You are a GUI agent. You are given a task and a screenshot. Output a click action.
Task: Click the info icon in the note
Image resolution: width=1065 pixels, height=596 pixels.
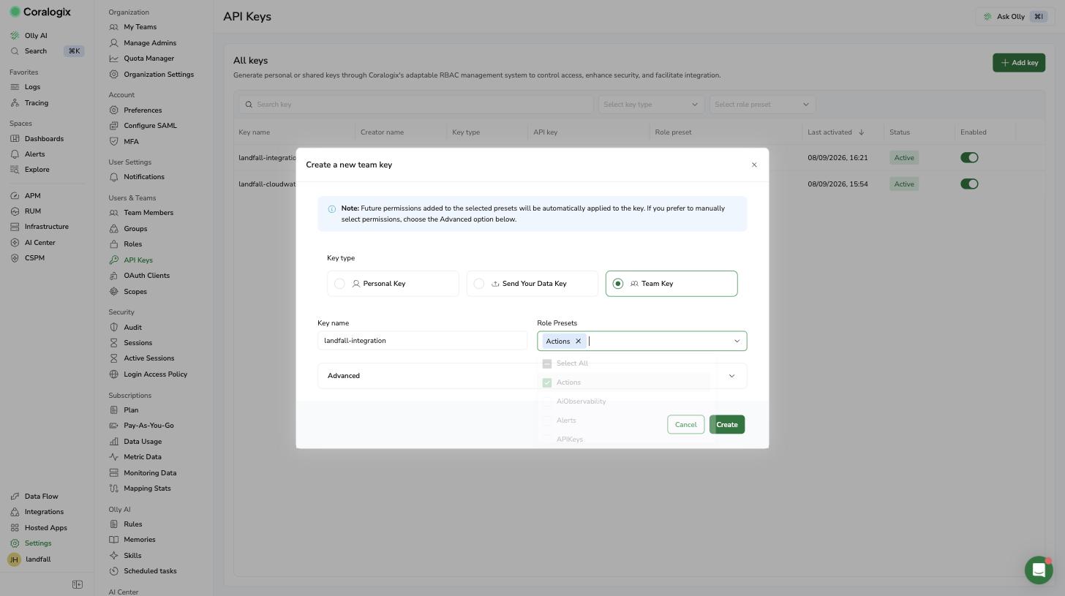pos(331,209)
